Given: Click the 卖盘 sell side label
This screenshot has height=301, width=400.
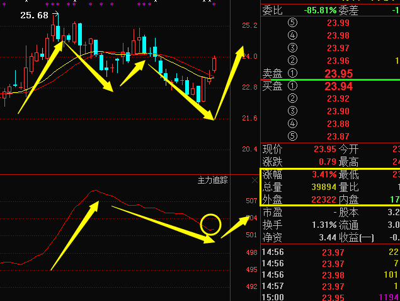Looking at the screenshot, I should pos(272,73).
